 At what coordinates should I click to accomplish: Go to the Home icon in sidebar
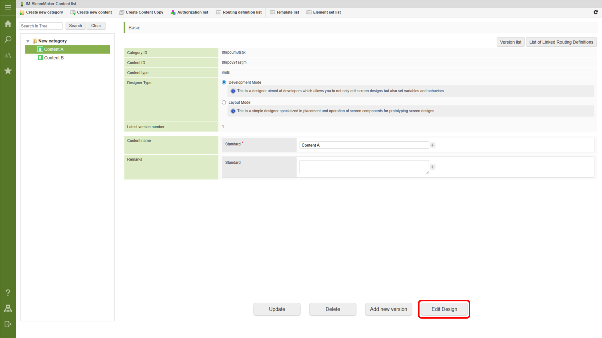coord(8,24)
